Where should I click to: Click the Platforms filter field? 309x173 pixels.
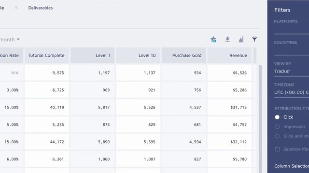[x=292, y=30]
